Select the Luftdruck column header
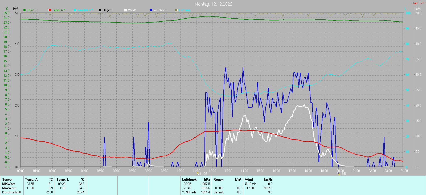Screen dimensions: 426x195 [x=189, y=180]
